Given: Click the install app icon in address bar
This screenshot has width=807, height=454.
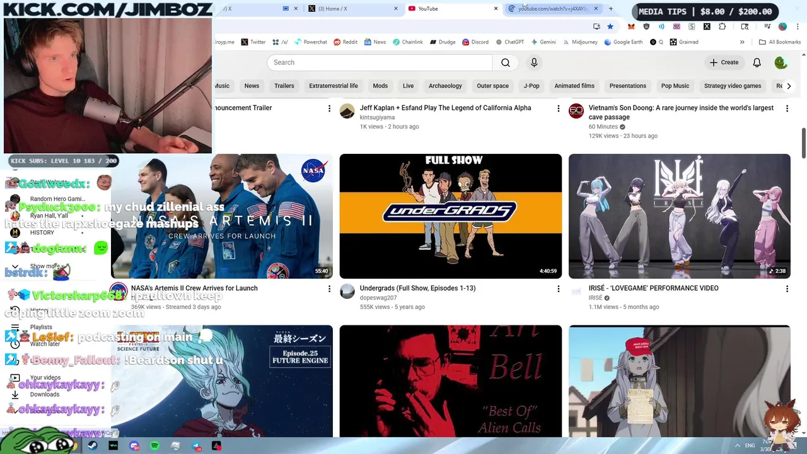Looking at the screenshot, I should point(596,26).
